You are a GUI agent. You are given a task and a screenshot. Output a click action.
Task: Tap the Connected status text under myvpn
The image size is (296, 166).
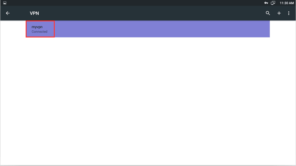click(x=40, y=31)
